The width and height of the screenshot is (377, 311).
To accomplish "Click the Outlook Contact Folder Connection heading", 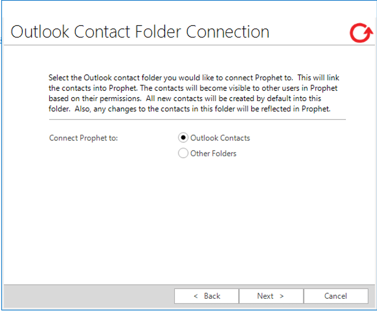I will pyautogui.click(x=140, y=32).
